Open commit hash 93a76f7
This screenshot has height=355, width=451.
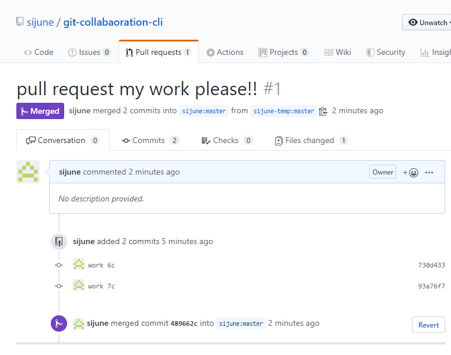pyautogui.click(x=431, y=286)
